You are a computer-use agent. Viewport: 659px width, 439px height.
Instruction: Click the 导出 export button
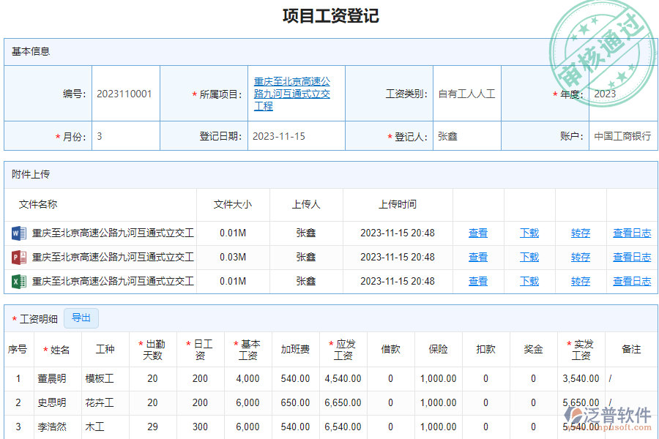(x=81, y=318)
